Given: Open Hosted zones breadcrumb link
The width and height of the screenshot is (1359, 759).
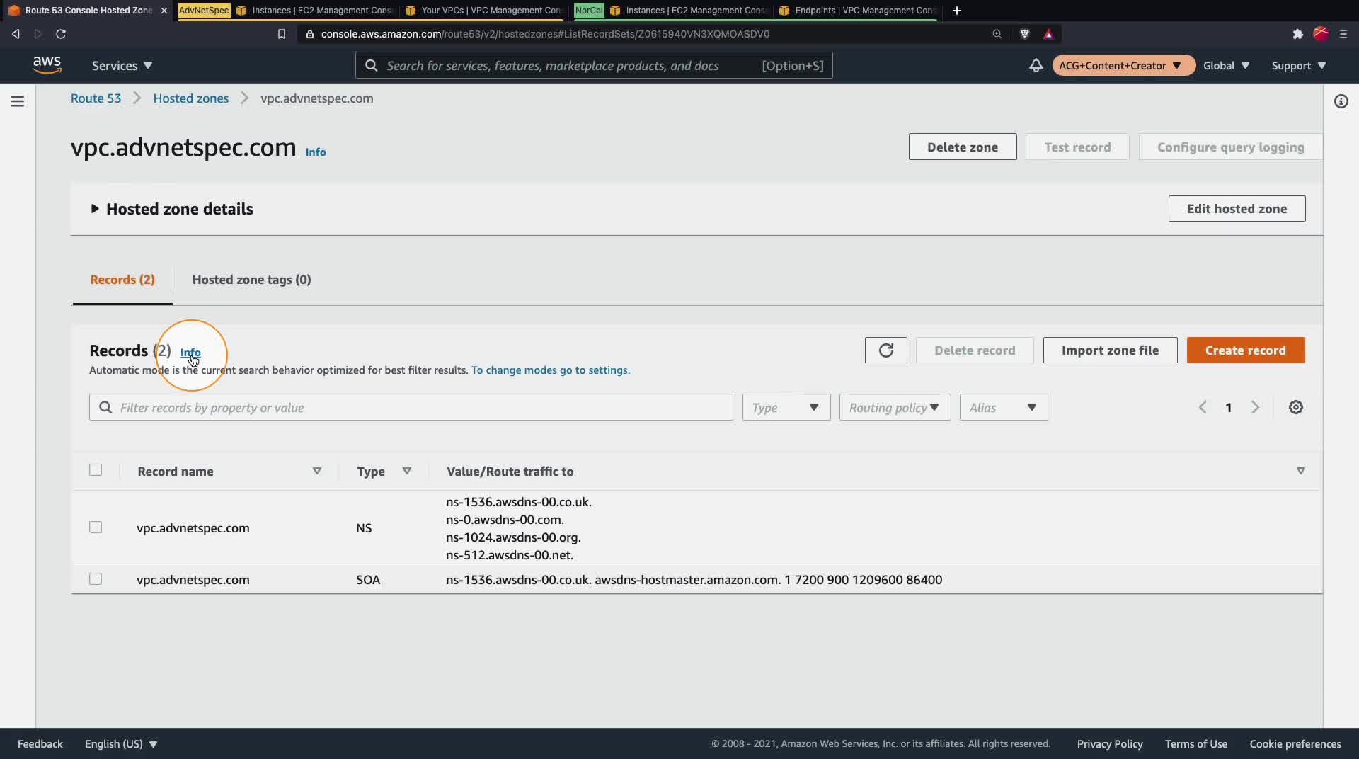Looking at the screenshot, I should coord(191,98).
